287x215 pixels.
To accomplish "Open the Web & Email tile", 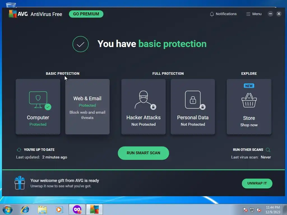I will click(87, 107).
